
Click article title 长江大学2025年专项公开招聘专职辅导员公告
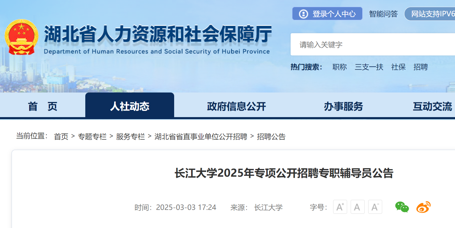tap(284, 173)
